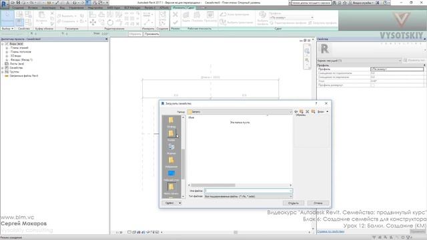Open Рабочий стол shortcut in dialog sidebar
The image size is (427, 240).
tap(171, 175)
